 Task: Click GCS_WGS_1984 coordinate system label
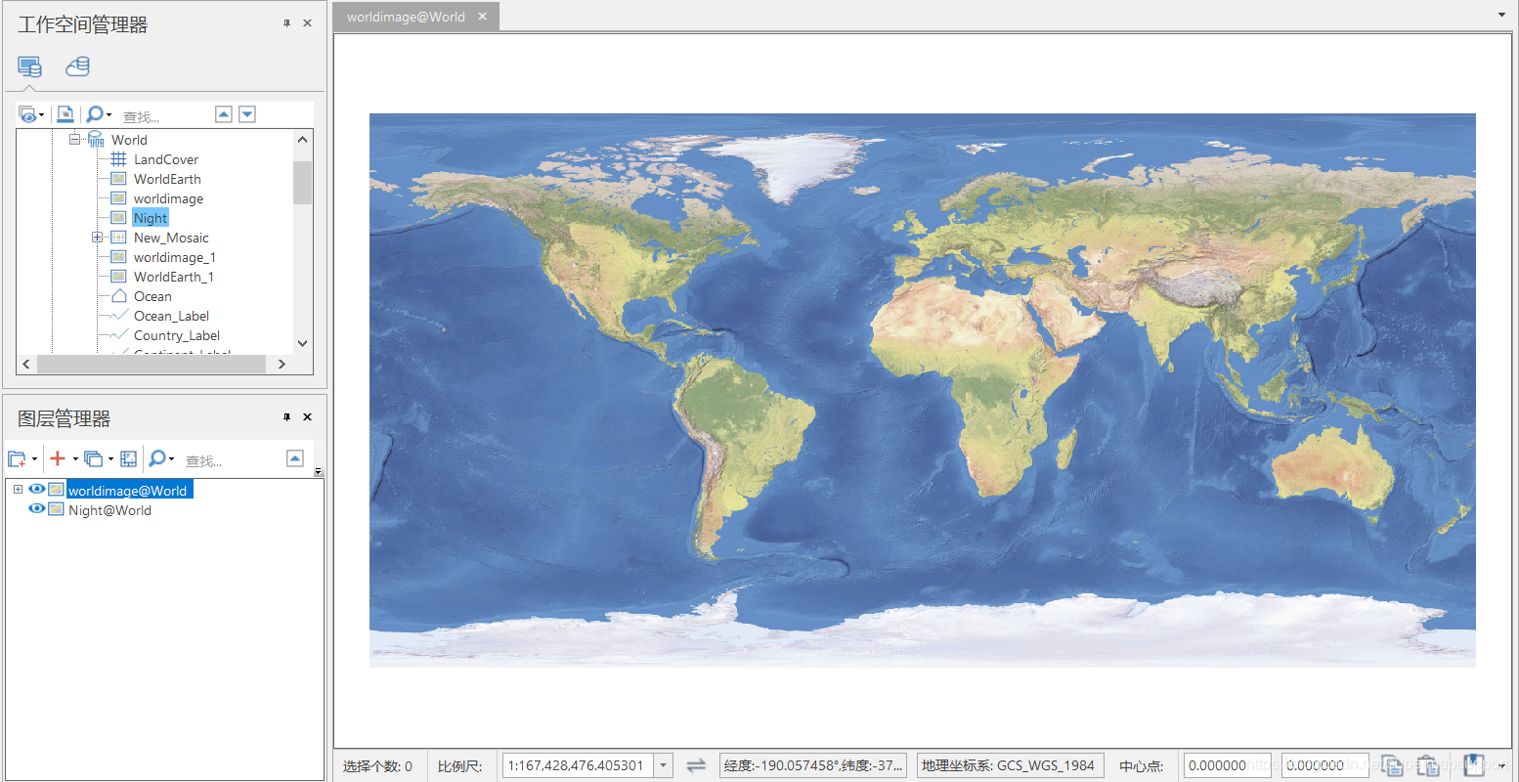tap(1010, 765)
